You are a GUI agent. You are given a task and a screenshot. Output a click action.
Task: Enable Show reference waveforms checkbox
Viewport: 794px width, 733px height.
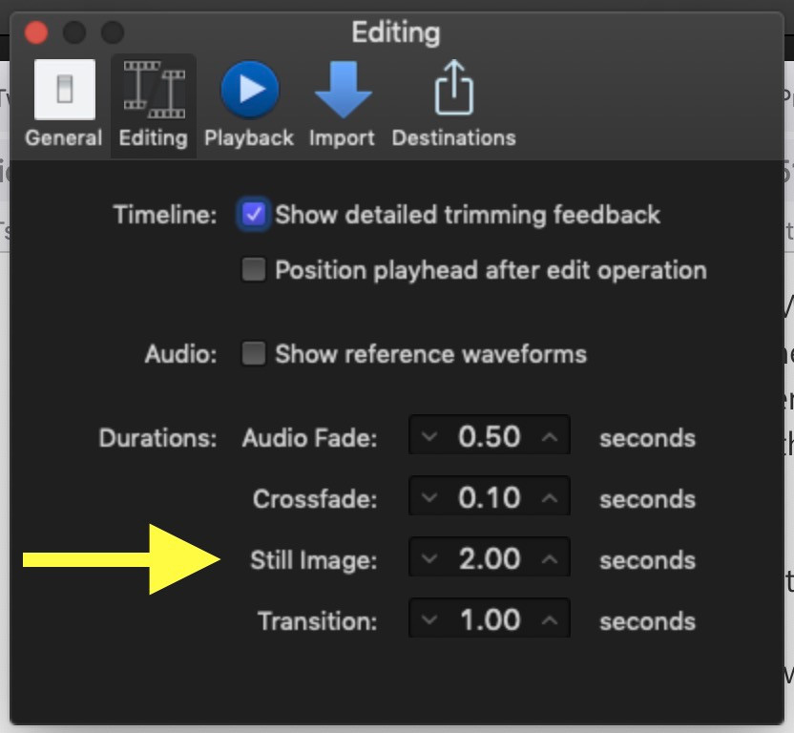pyautogui.click(x=254, y=354)
